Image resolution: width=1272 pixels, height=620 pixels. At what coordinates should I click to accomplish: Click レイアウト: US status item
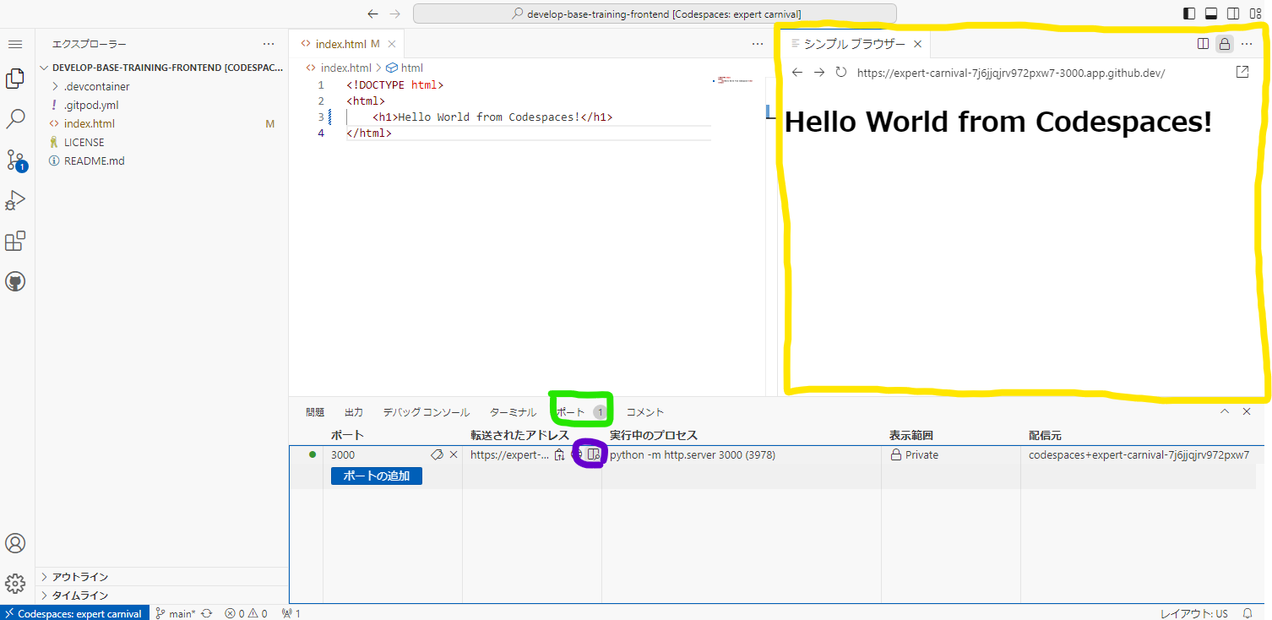click(x=1194, y=613)
